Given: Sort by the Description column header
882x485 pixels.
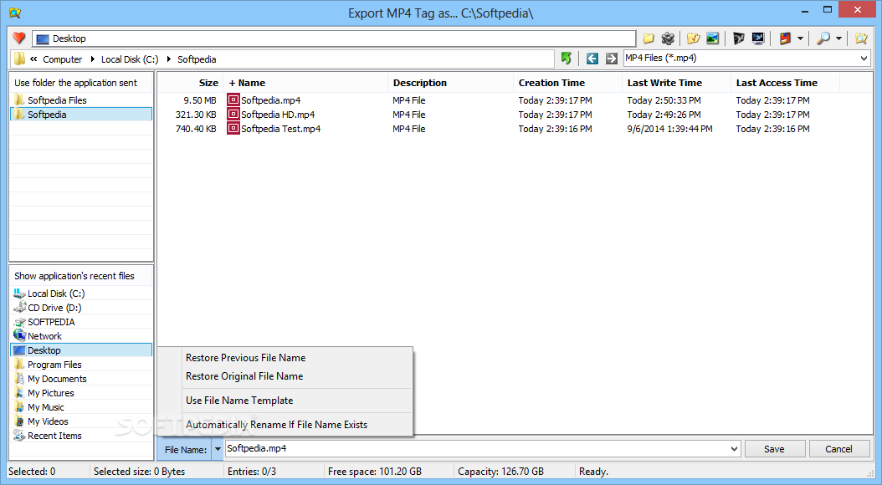Looking at the screenshot, I should pyautogui.click(x=450, y=83).
